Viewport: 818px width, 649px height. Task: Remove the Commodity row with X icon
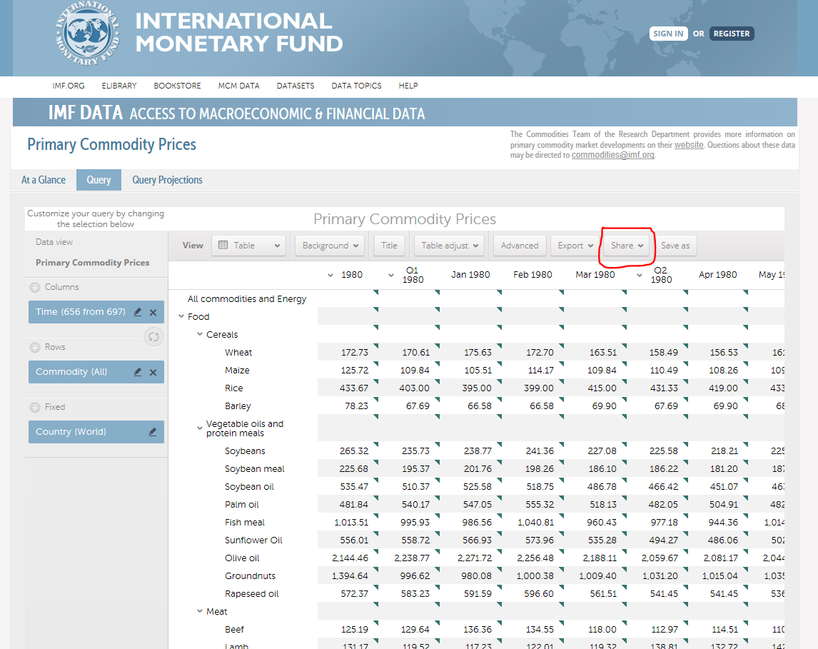click(153, 373)
